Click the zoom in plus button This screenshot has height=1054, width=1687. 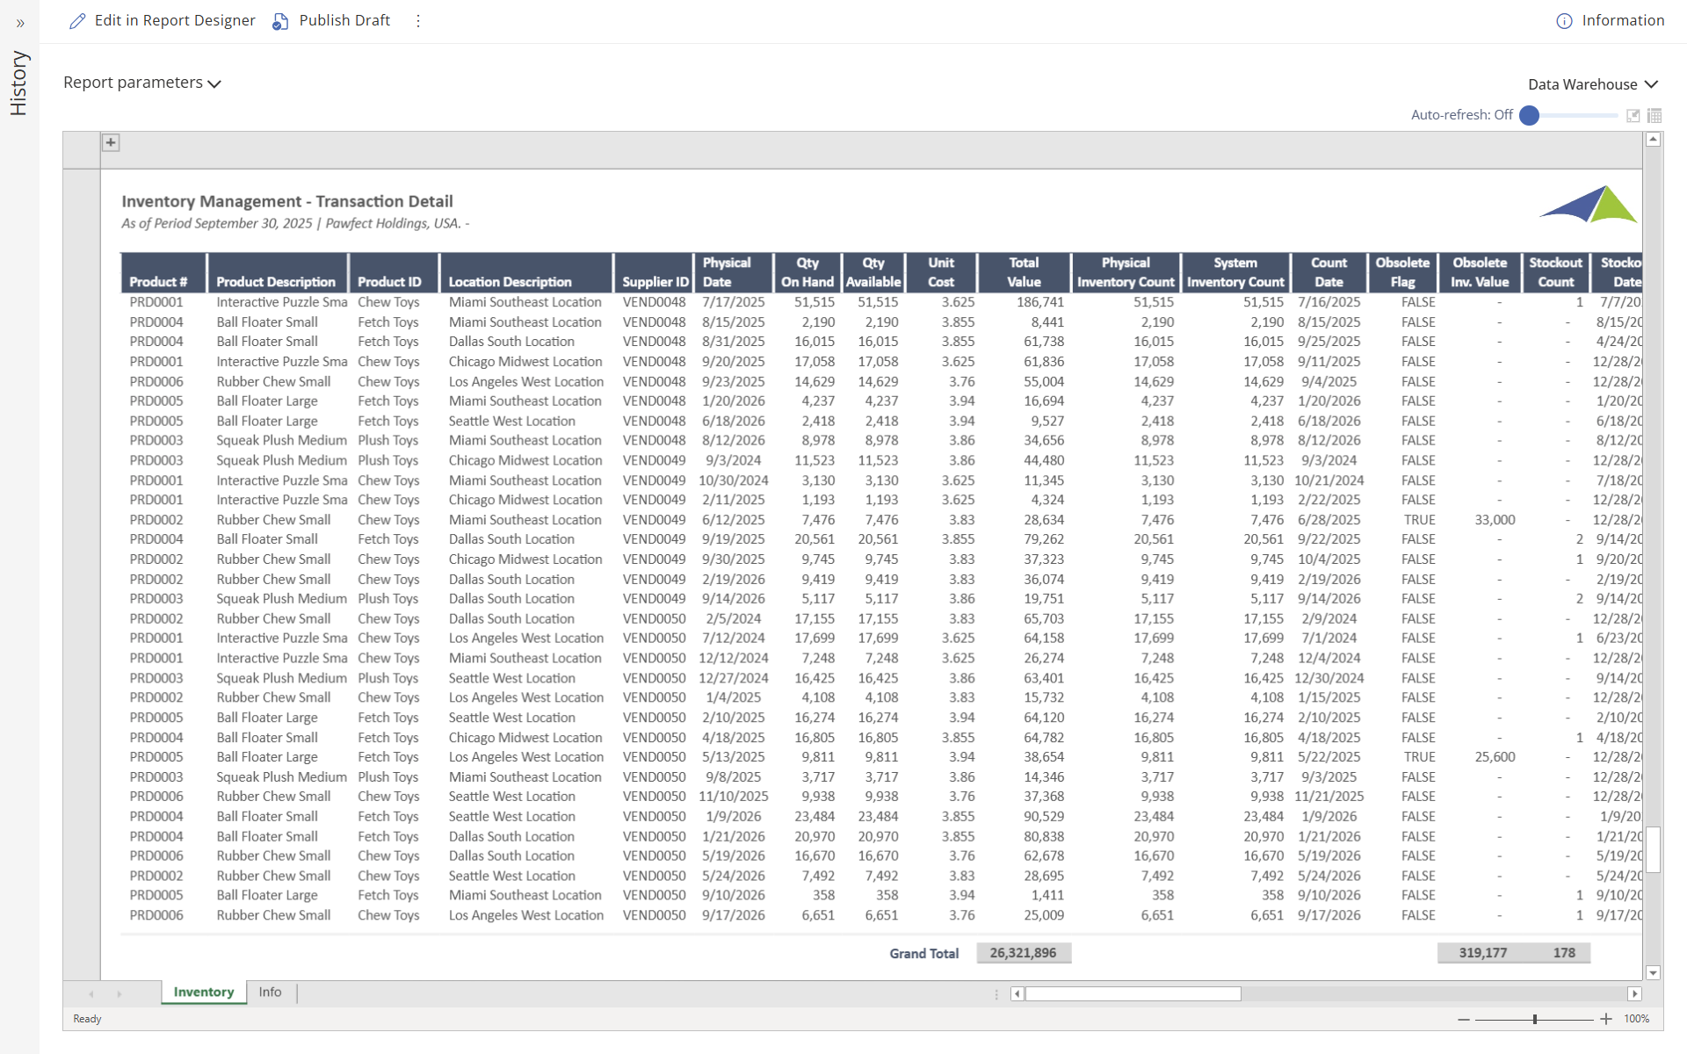pos(1605,1019)
